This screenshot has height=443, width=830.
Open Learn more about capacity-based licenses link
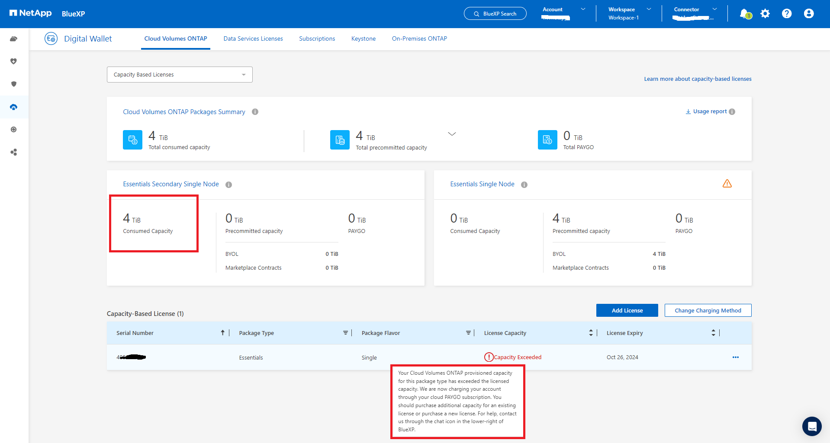(698, 79)
